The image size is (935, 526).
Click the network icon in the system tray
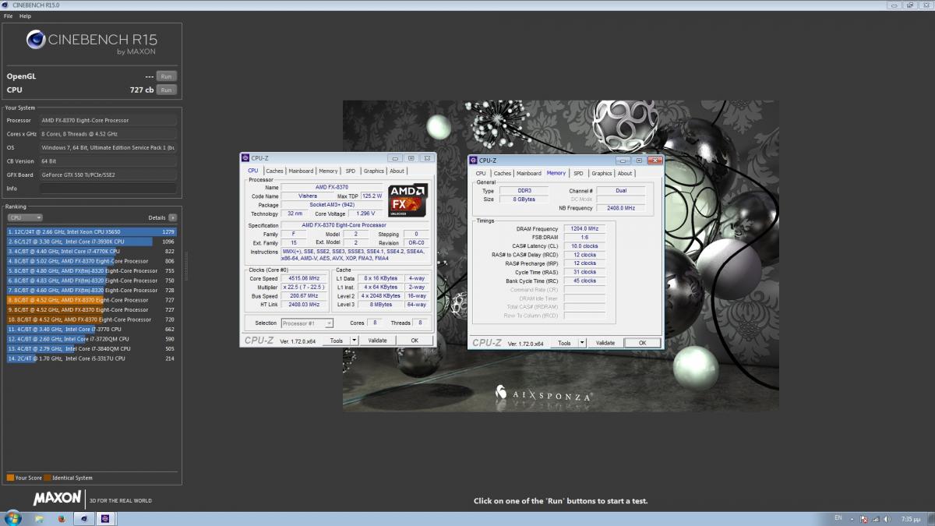[x=876, y=518]
